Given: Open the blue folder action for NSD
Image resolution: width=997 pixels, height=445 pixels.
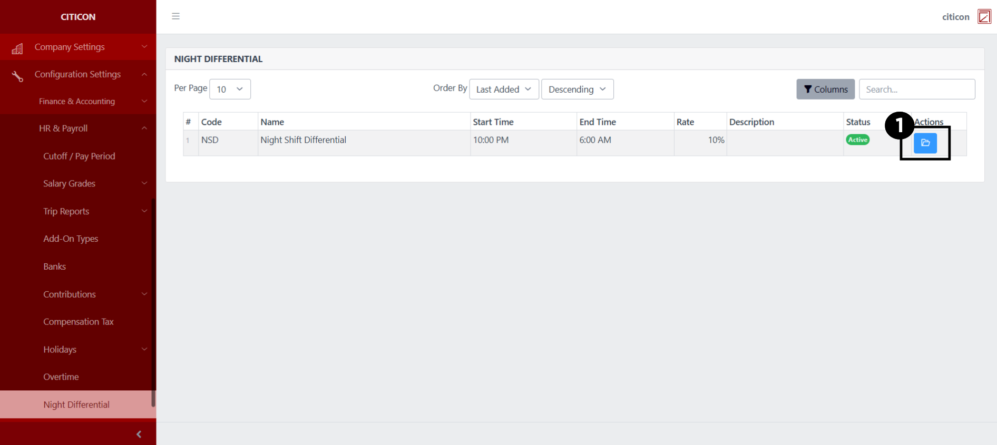Looking at the screenshot, I should click(925, 143).
